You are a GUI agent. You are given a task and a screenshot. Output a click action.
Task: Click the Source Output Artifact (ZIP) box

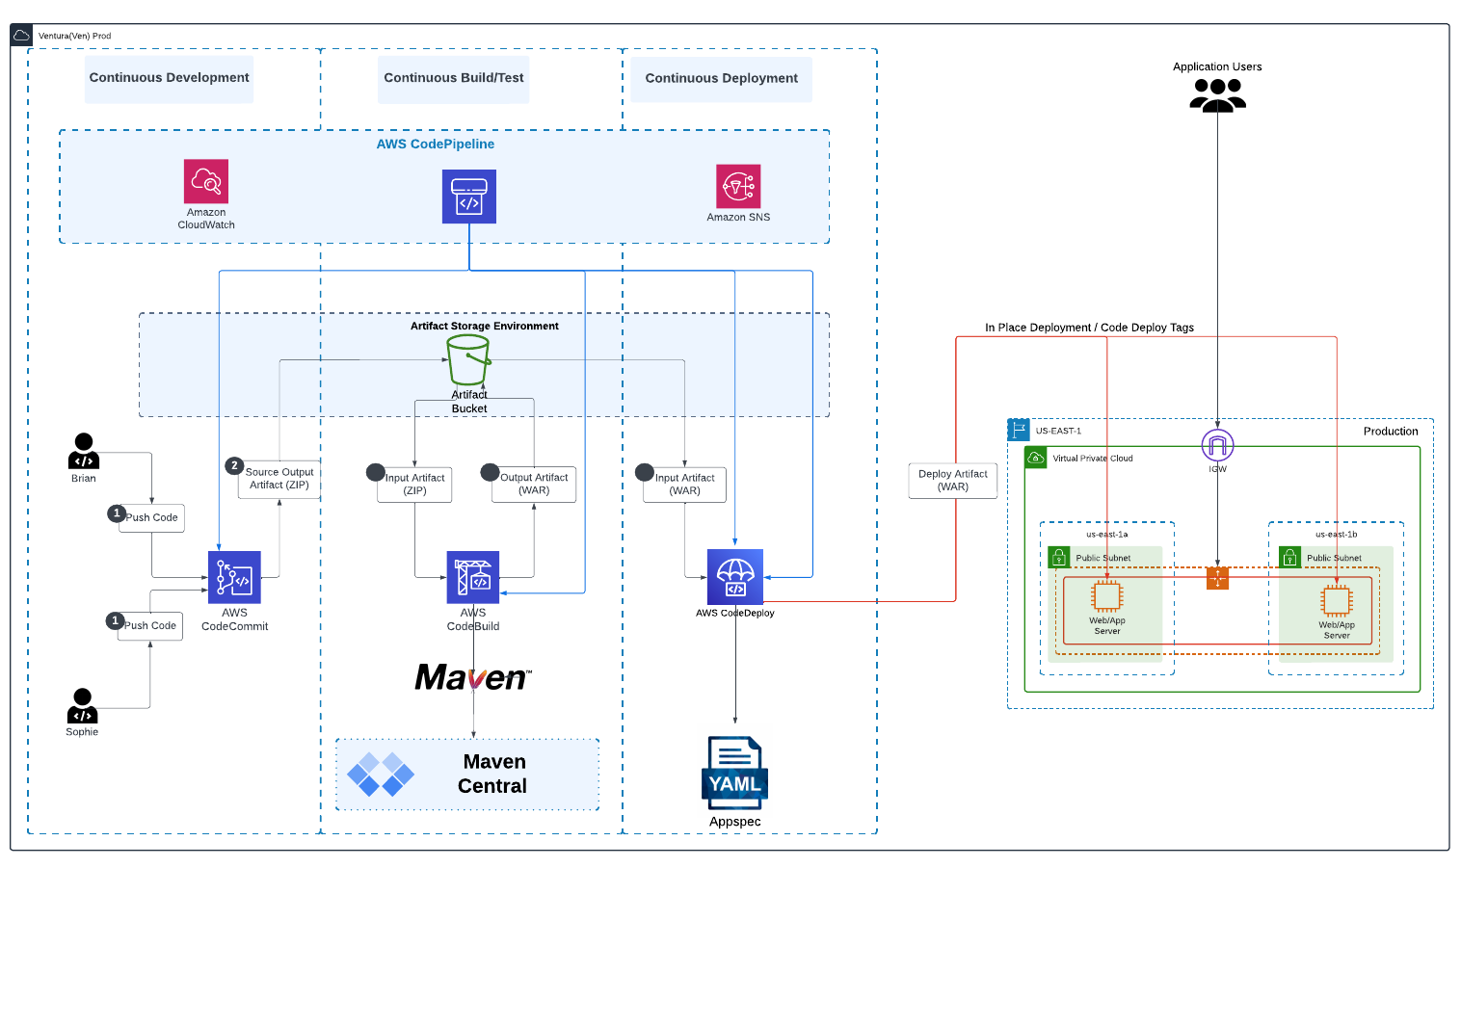[x=279, y=479]
